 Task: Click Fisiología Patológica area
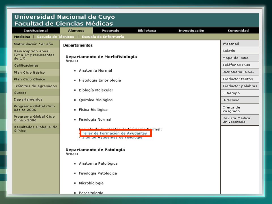pyautogui.click(x=98, y=173)
